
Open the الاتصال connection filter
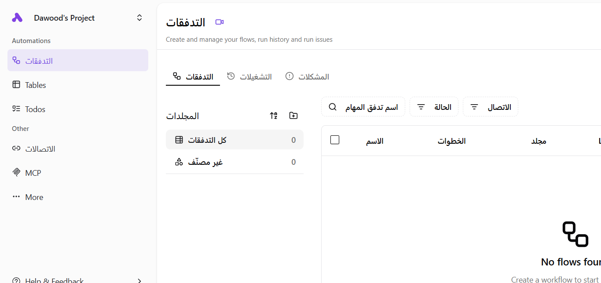click(x=490, y=107)
